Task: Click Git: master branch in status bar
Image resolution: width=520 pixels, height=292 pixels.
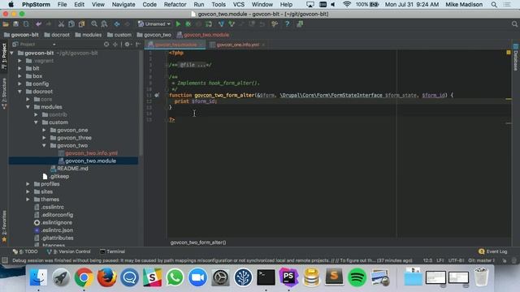Action: click(x=481, y=260)
